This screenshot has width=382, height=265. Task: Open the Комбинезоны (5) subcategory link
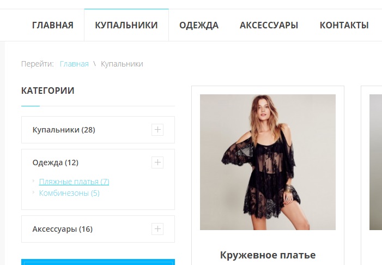pos(69,193)
